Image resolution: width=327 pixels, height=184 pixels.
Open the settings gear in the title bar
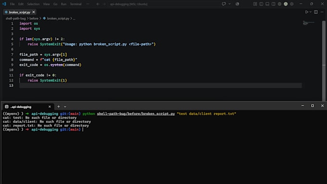point(292,4)
